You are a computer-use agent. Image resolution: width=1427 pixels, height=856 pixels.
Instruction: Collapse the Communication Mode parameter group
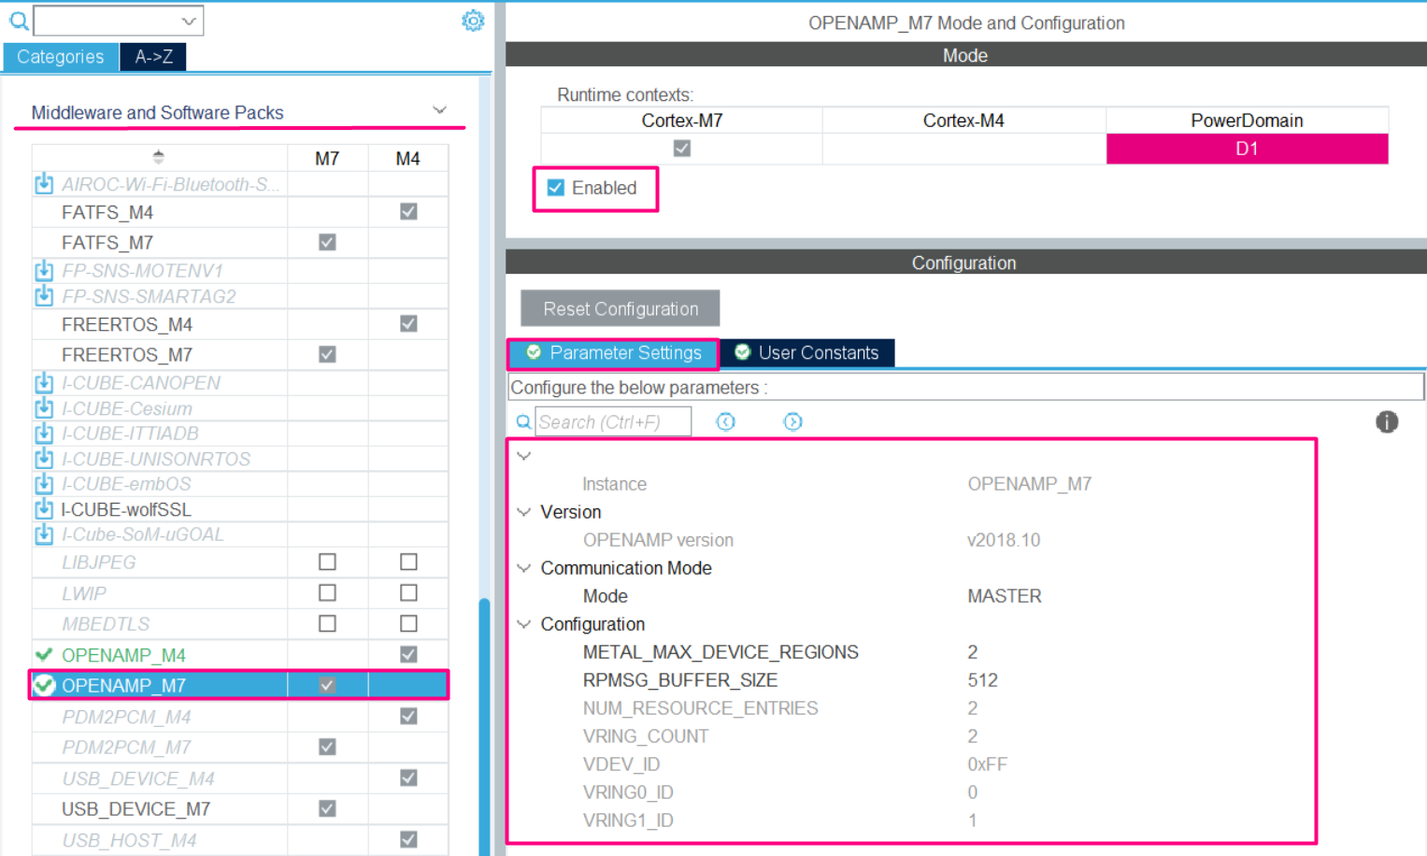click(523, 567)
